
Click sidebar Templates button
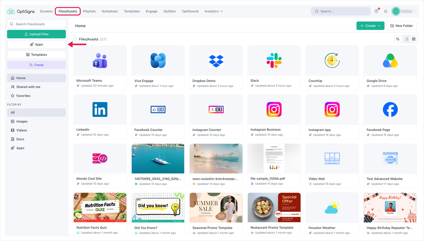[37, 55]
